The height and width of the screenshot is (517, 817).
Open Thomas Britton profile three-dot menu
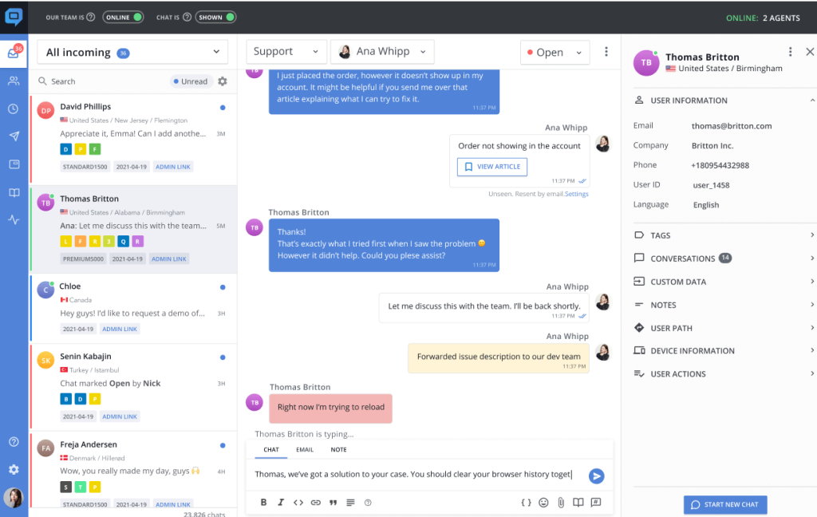coord(791,52)
